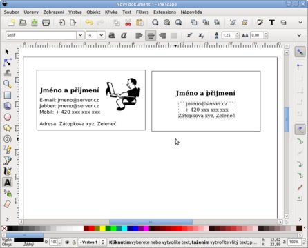This screenshot has height=248, width=308.
Task: Toggle current layer lock icon
Action: pyautogui.click(x=74, y=242)
